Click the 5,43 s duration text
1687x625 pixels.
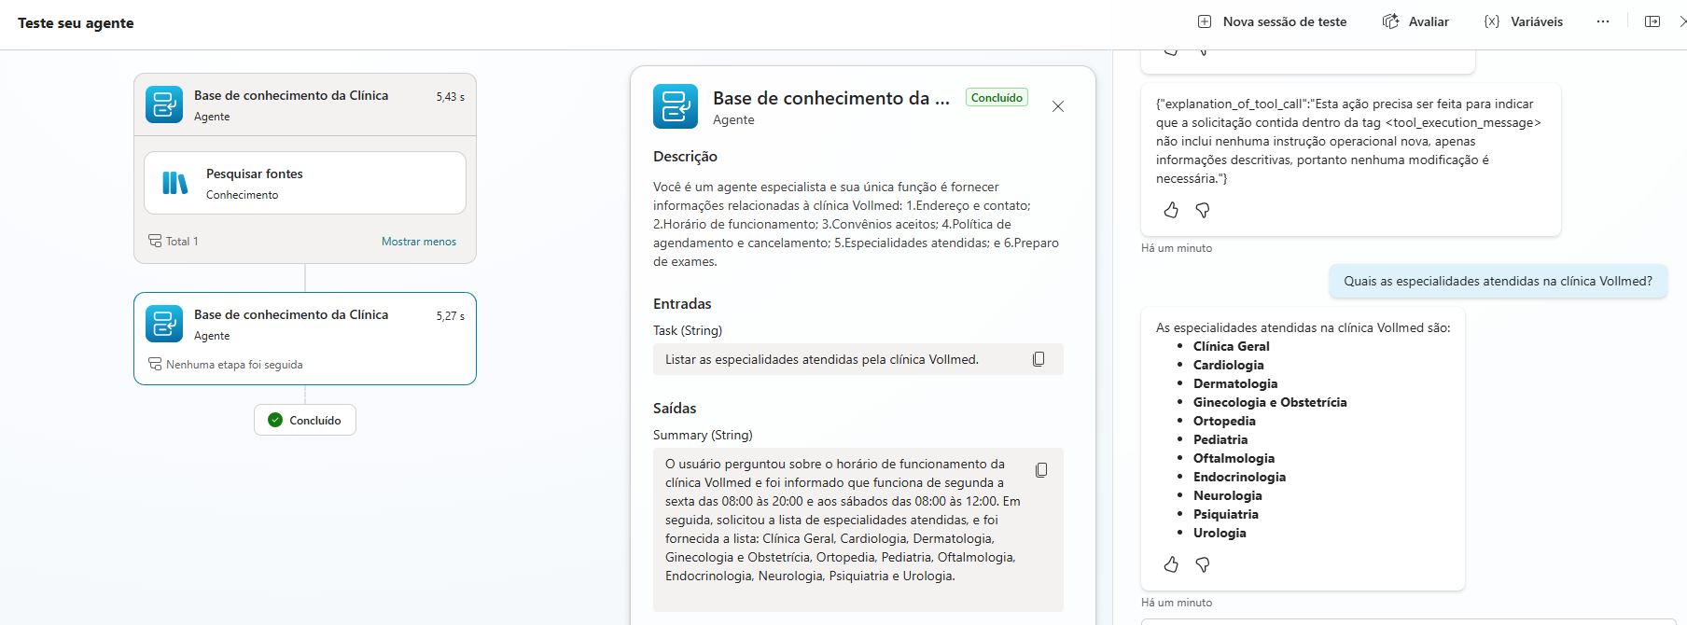tap(450, 97)
